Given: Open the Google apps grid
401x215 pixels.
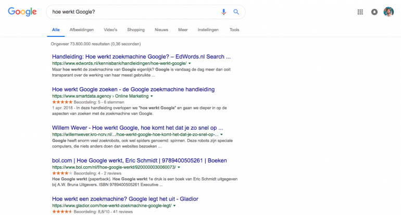Looking at the screenshot, I should (x=360, y=12).
